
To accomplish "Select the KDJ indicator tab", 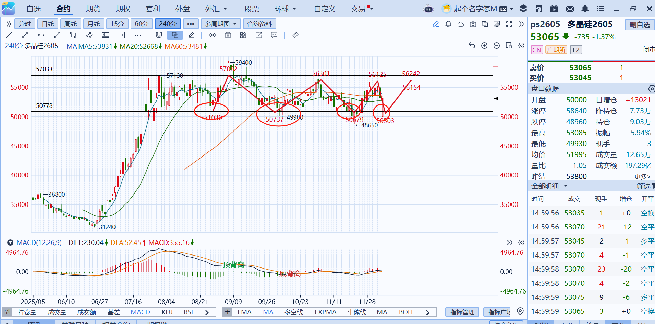I will pos(167,312).
